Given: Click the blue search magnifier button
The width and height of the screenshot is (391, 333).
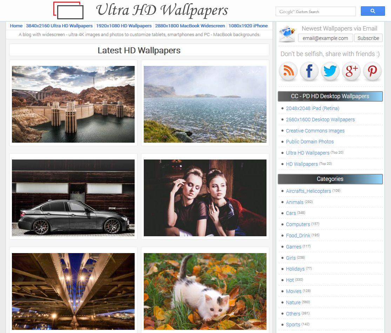Looking at the screenshot, I should pyautogui.click(x=372, y=11).
